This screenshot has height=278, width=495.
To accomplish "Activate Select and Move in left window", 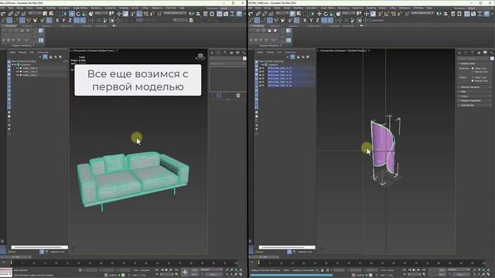I will coord(72,14).
